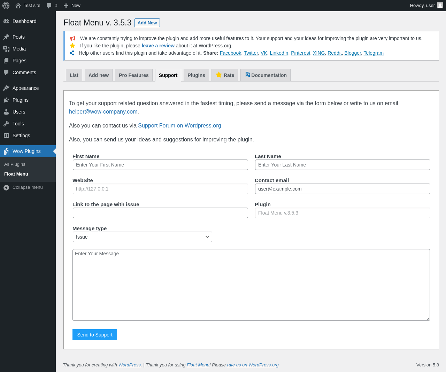Click the star icon on Rate tab
Screen dimensions: 446x372
click(x=219, y=75)
